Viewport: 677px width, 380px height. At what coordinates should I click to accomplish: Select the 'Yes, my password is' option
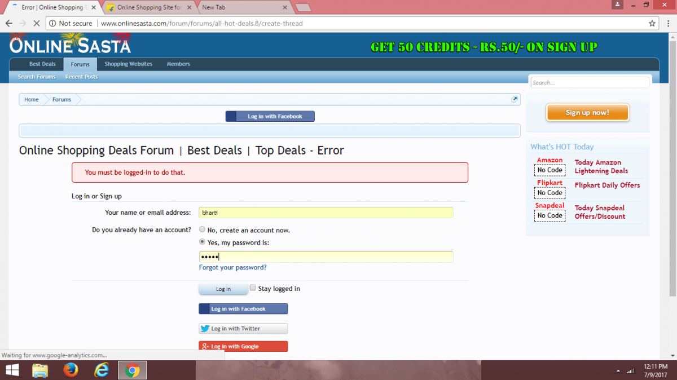click(x=202, y=242)
